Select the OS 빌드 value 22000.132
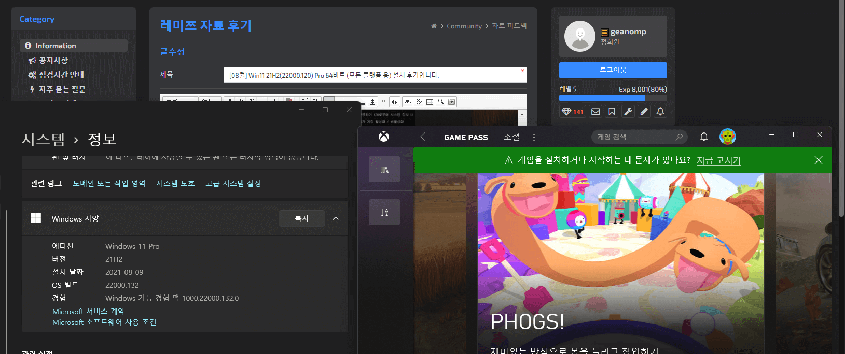Image resolution: width=845 pixels, height=354 pixels. pyautogui.click(x=122, y=285)
